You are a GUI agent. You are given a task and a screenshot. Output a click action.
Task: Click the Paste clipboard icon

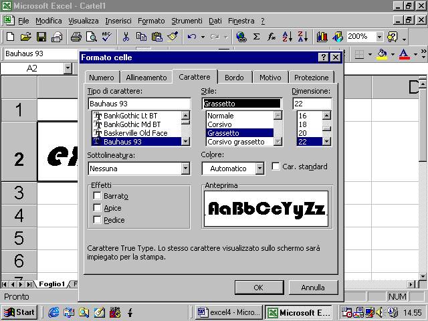pos(157,37)
